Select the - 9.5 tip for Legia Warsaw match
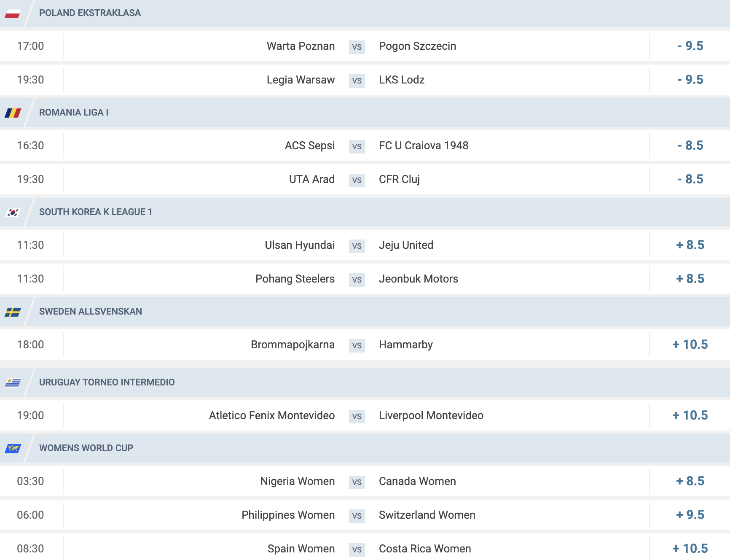Screen dimensions: 730x560 click(690, 80)
